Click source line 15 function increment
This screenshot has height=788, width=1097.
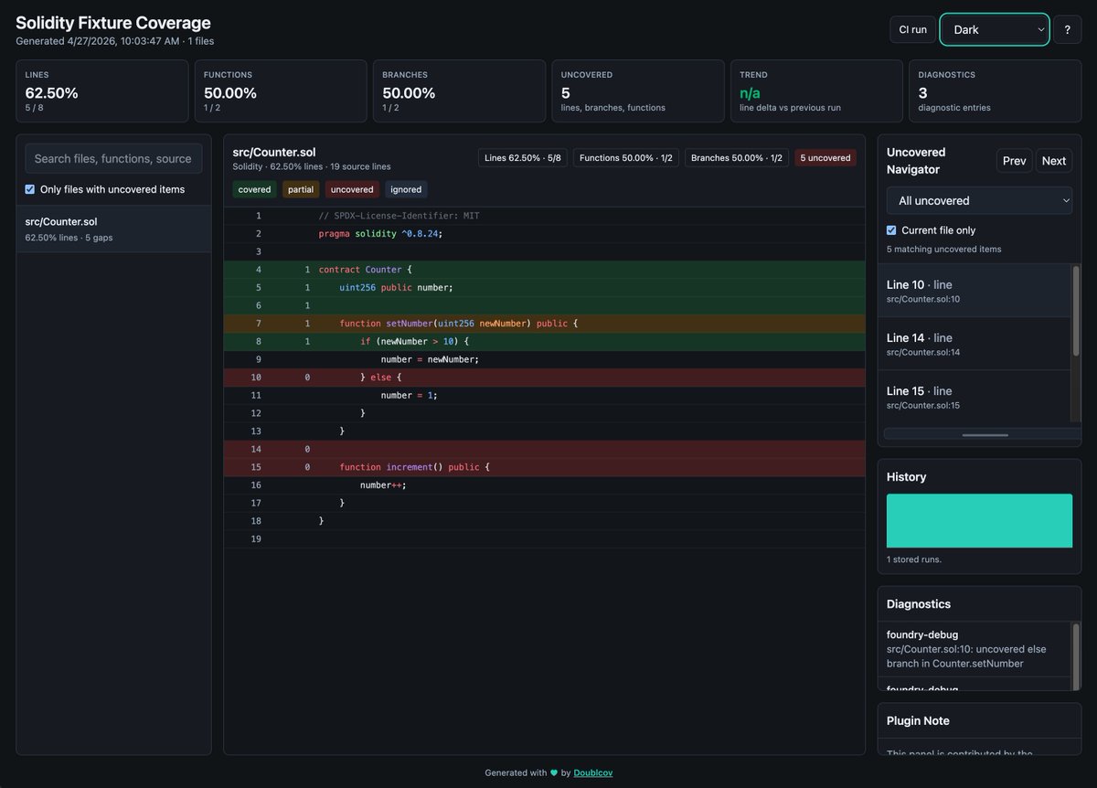tap(545, 467)
